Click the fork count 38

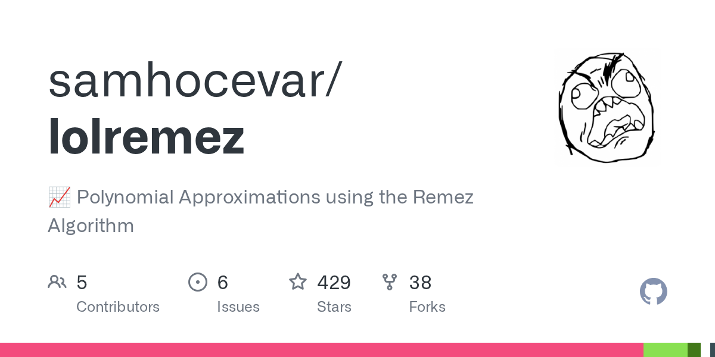[x=420, y=283]
